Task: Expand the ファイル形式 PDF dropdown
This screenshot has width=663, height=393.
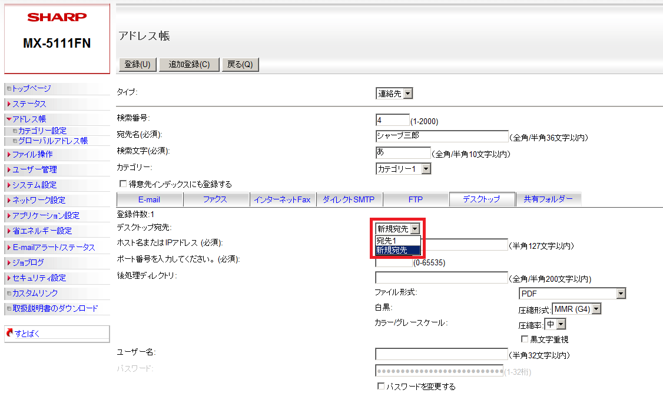Action: [x=572, y=294]
